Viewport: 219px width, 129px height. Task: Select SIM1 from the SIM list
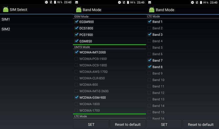(6, 19)
